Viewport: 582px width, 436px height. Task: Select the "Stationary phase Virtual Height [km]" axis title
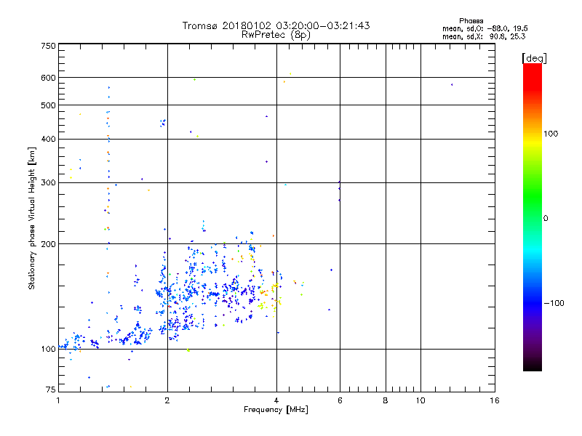point(32,218)
